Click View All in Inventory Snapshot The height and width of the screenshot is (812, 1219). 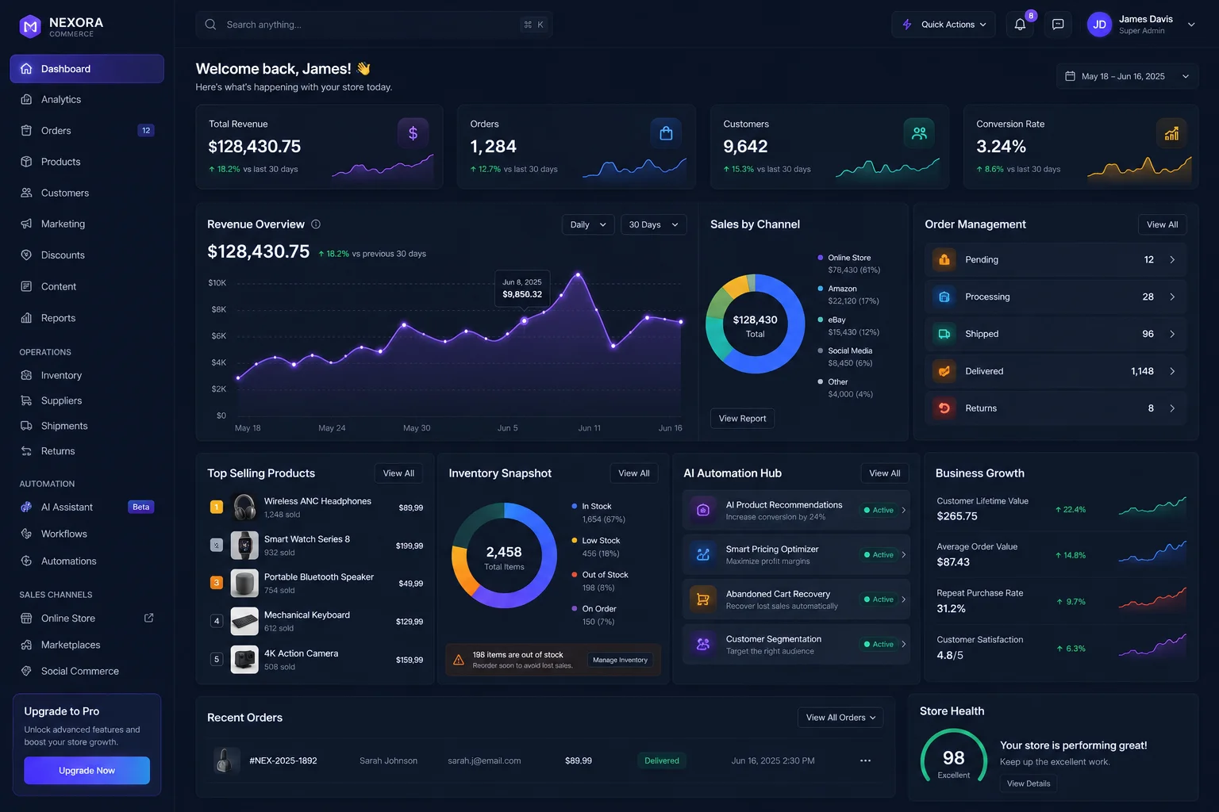[x=634, y=473]
